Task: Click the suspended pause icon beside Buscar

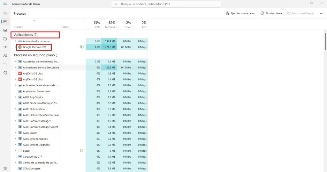Action: click(81, 151)
